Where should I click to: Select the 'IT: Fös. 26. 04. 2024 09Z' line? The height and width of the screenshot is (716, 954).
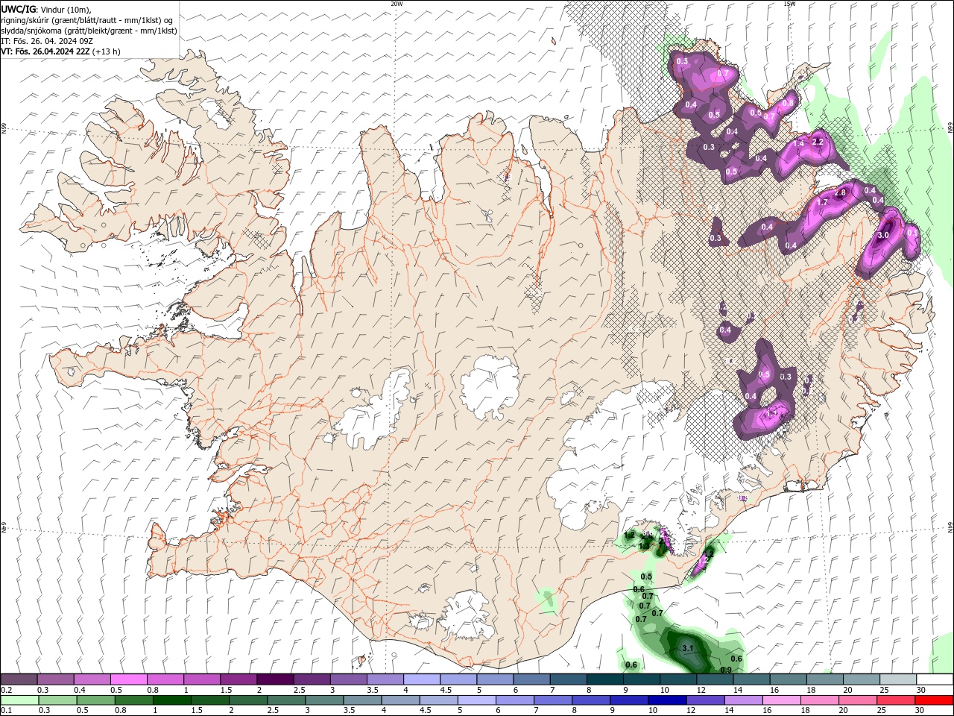coord(46,41)
